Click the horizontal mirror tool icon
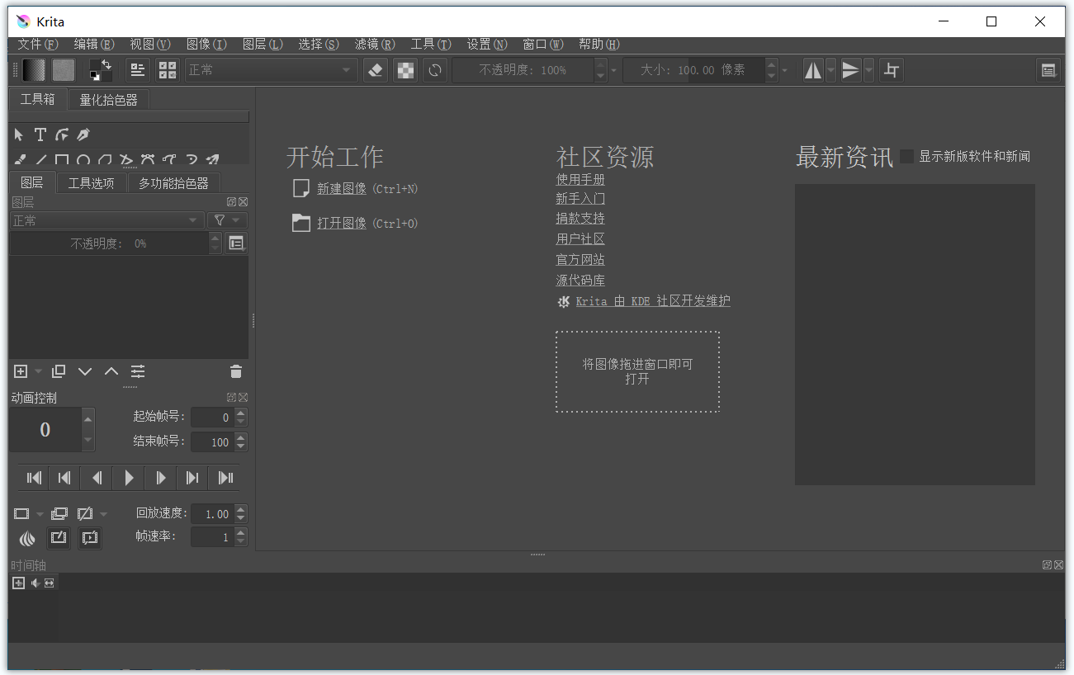The height and width of the screenshot is (675, 1074). (813, 70)
